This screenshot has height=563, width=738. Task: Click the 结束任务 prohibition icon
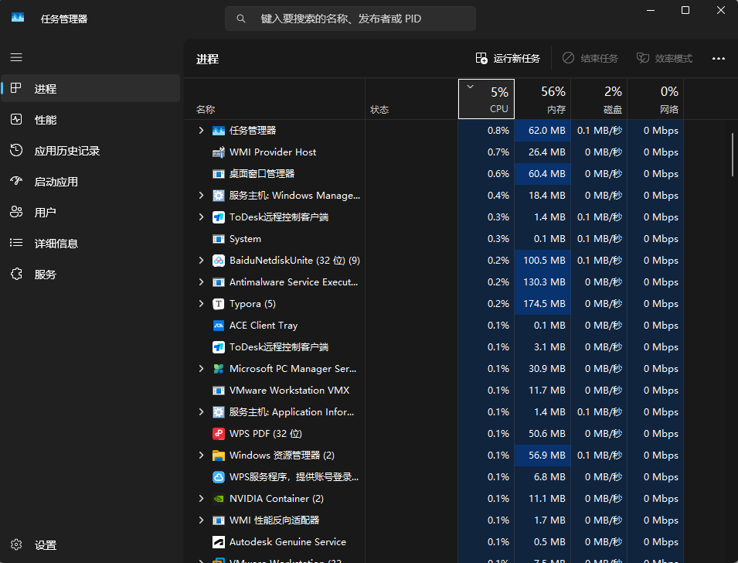tap(568, 58)
